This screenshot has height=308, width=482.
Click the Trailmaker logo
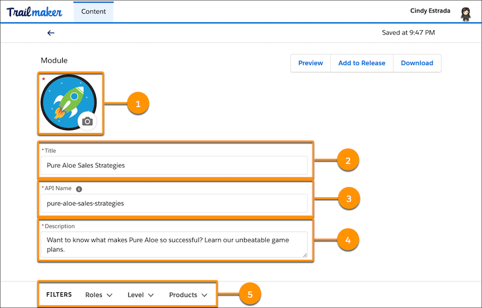34,12
